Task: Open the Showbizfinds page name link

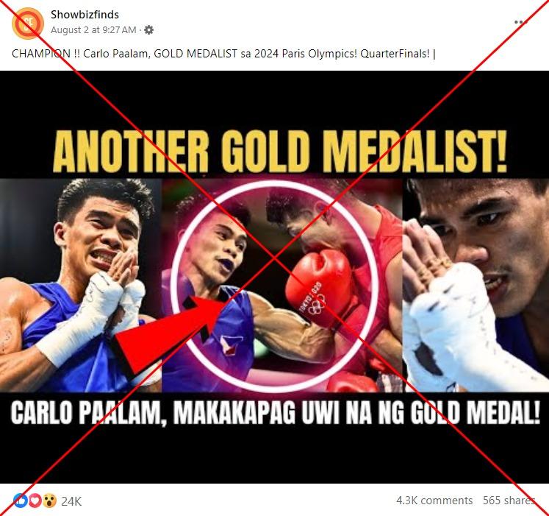Action: 85,15
